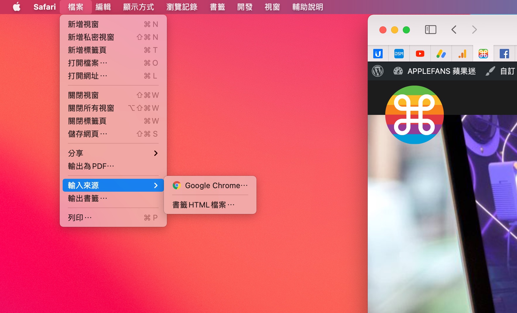
Task: Open the Facebook favorites bookmark
Action: pos(504,54)
